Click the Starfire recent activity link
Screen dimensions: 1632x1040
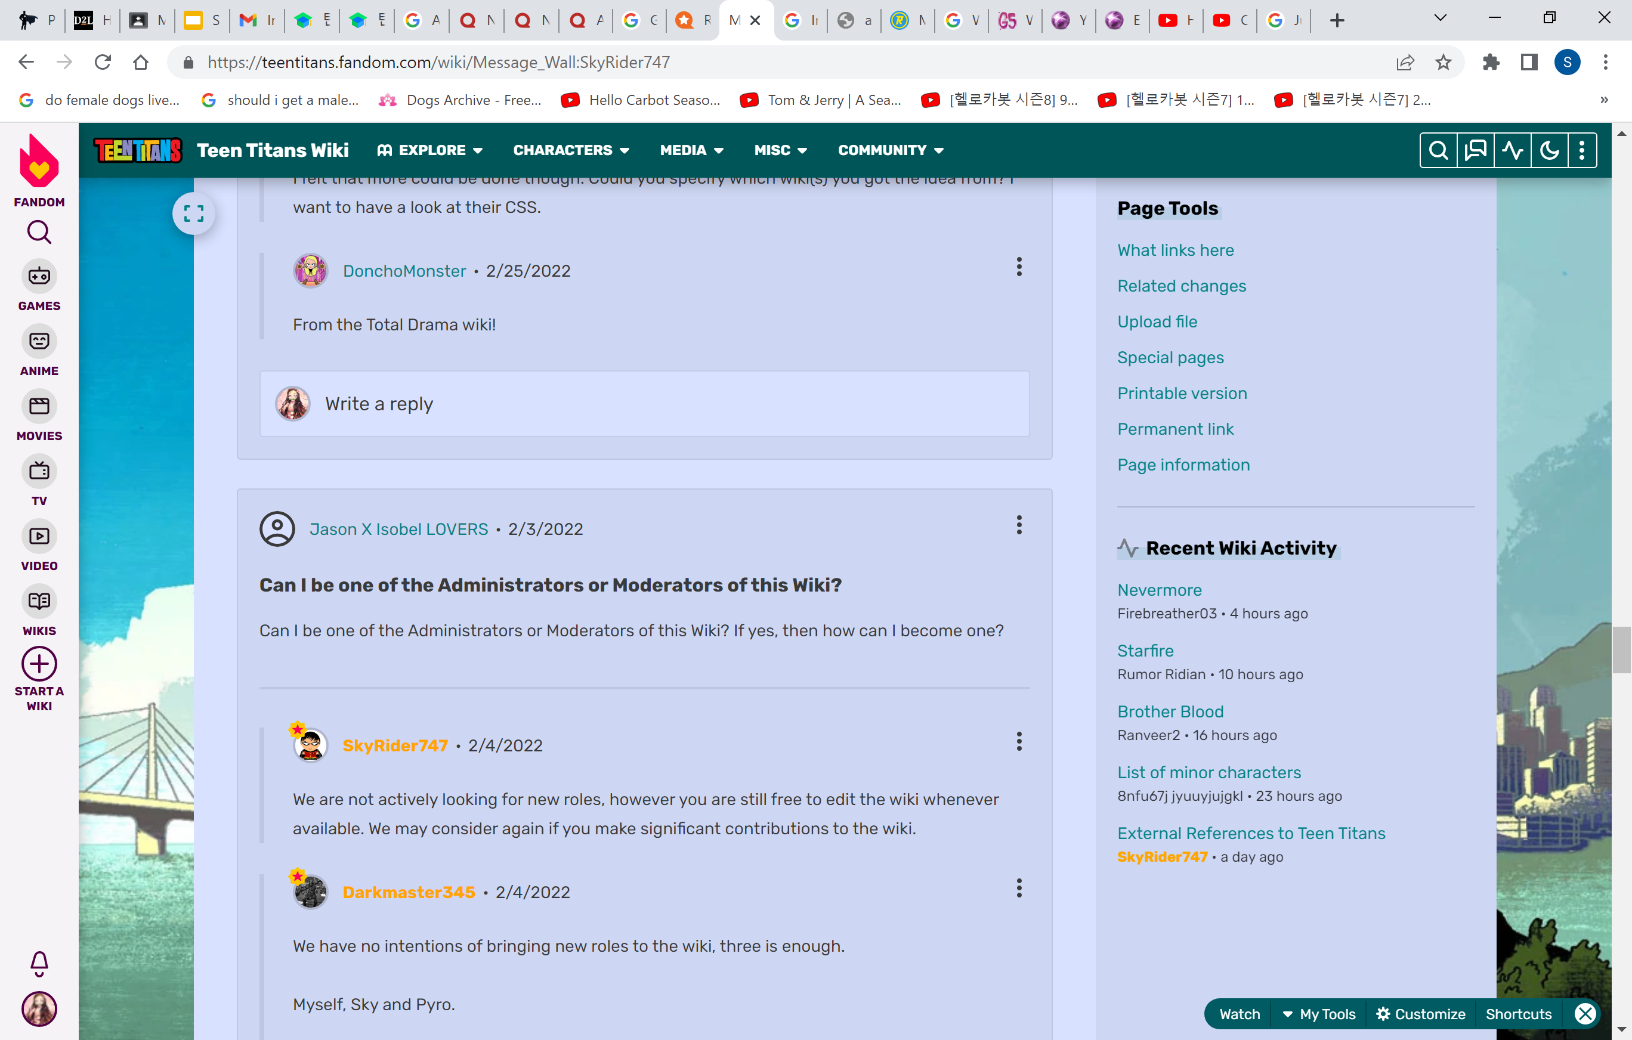[1145, 650]
